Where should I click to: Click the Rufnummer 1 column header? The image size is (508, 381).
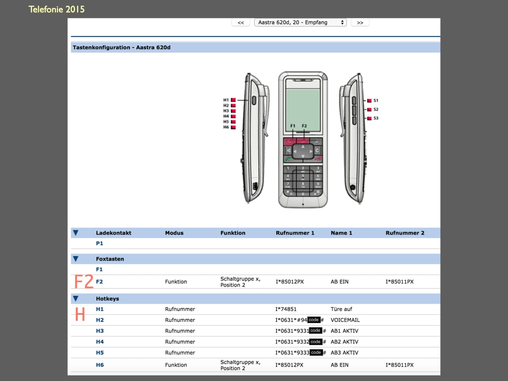click(x=295, y=233)
